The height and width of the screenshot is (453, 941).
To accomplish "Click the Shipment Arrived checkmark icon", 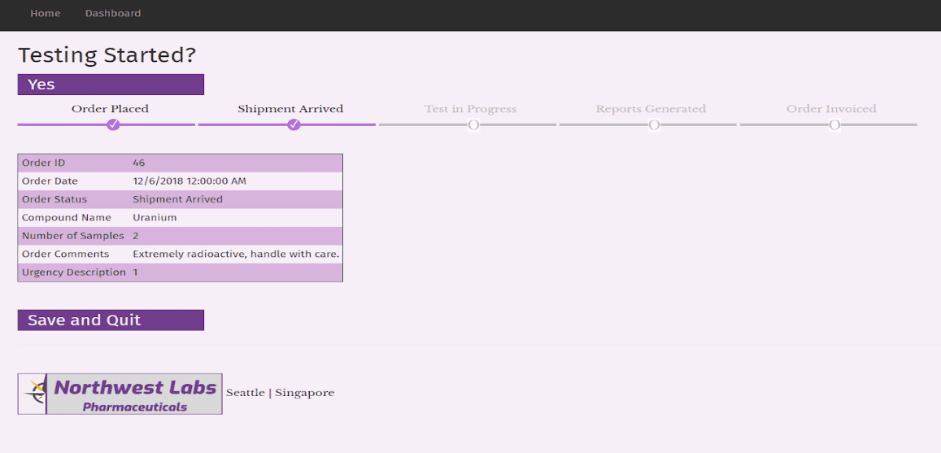I will [294, 124].
